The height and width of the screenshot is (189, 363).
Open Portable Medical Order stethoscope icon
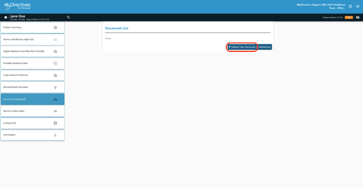coord(55,63)
